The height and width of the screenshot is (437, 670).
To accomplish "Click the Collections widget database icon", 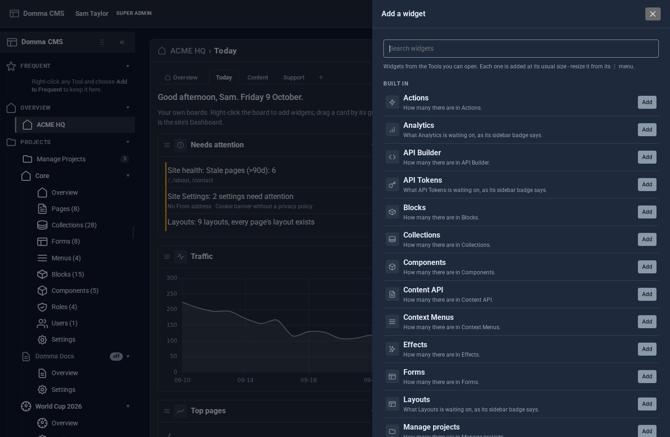I will (x=392, y=239).
